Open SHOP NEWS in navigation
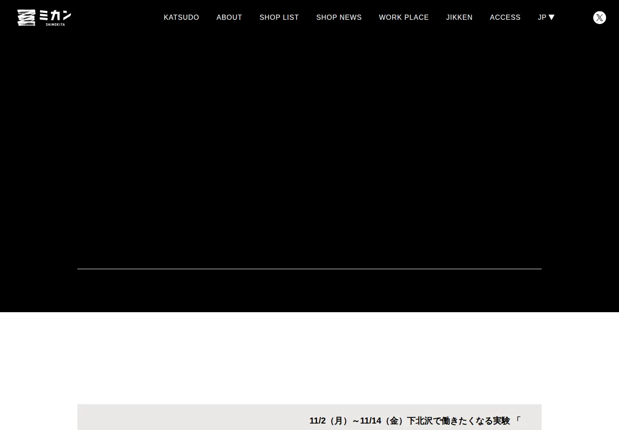This screenshot has width=619, height=430. point(339,17)
